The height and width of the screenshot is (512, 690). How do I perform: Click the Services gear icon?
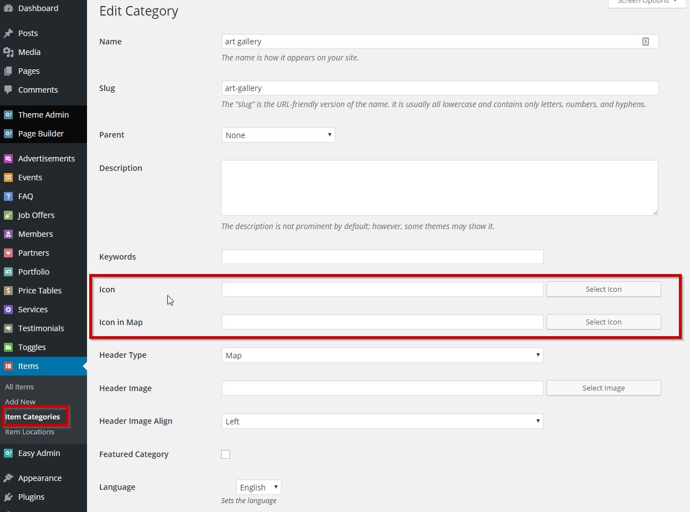(x=8, y=310)
